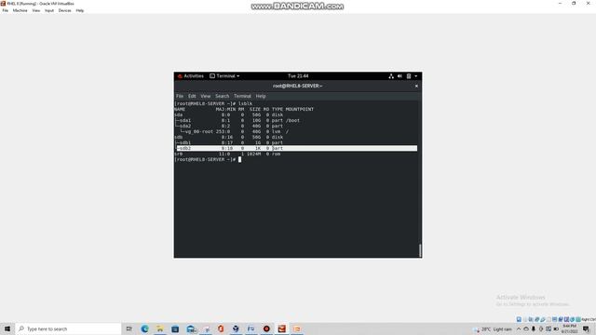
Task: Show hidden system tray icons chevron
Action: pyautogui.click(x=519, y=328)
